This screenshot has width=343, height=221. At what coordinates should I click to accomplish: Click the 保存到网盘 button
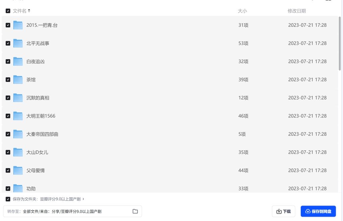pos(318,211)
